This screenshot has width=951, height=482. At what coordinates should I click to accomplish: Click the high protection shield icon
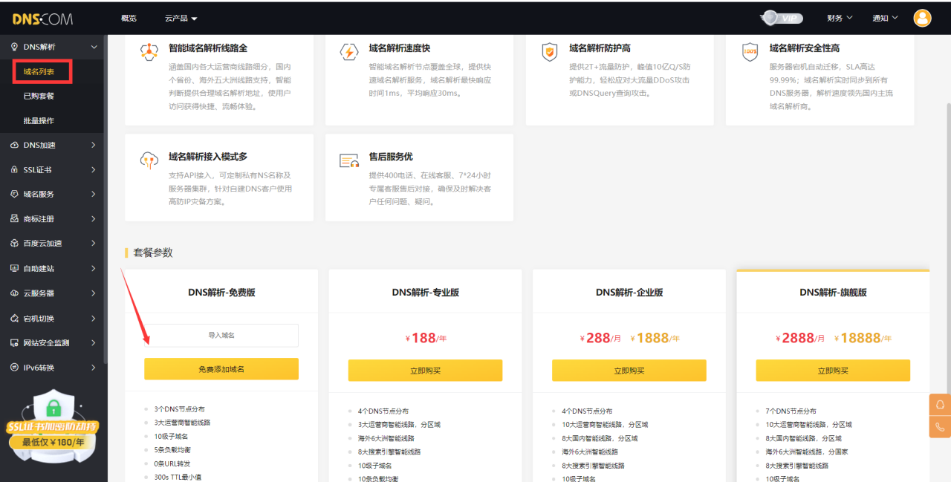(x=549, y=52)
